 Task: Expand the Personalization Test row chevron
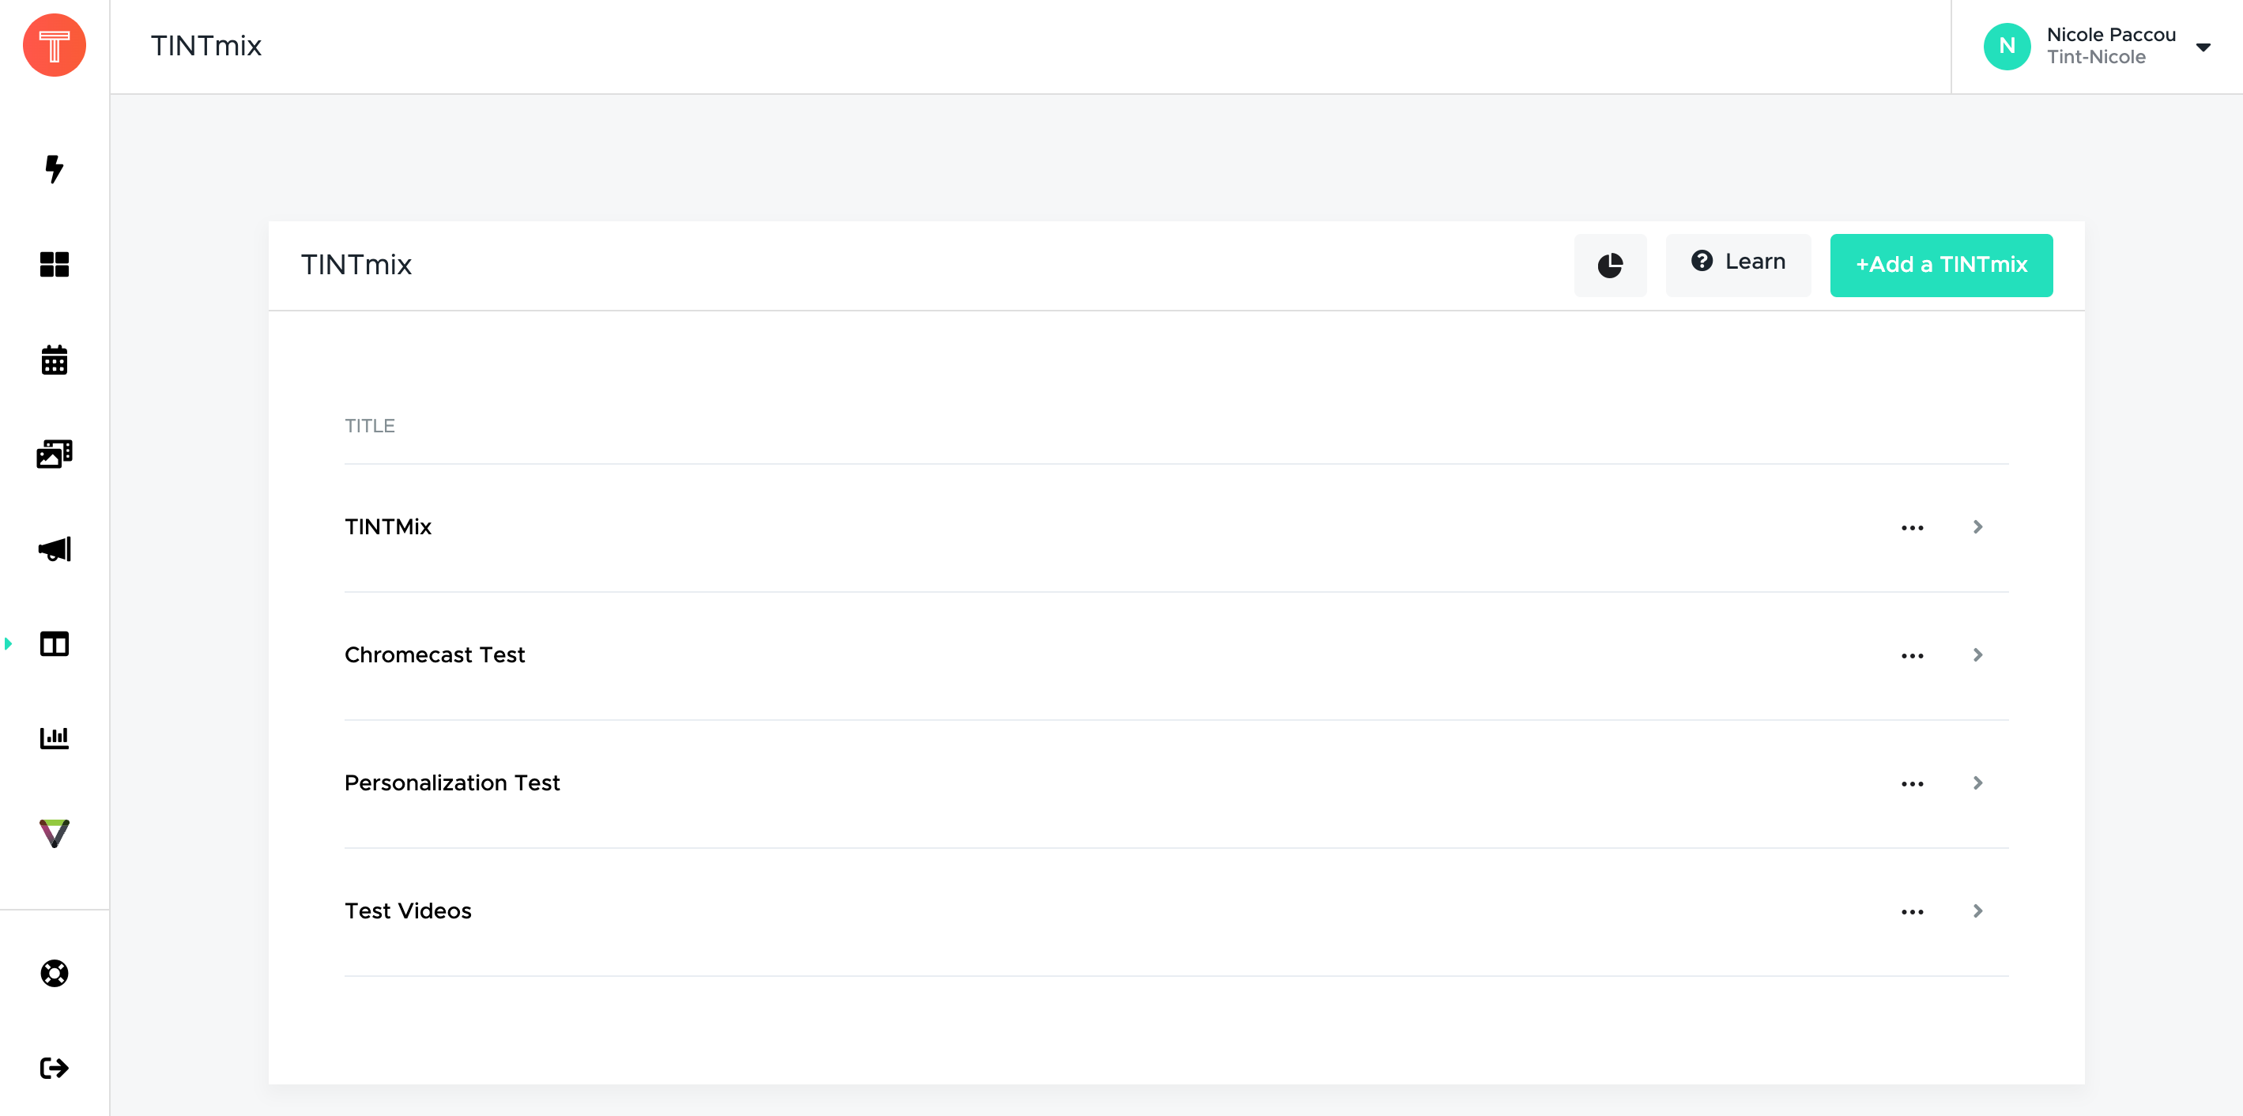coord(1977,782)
